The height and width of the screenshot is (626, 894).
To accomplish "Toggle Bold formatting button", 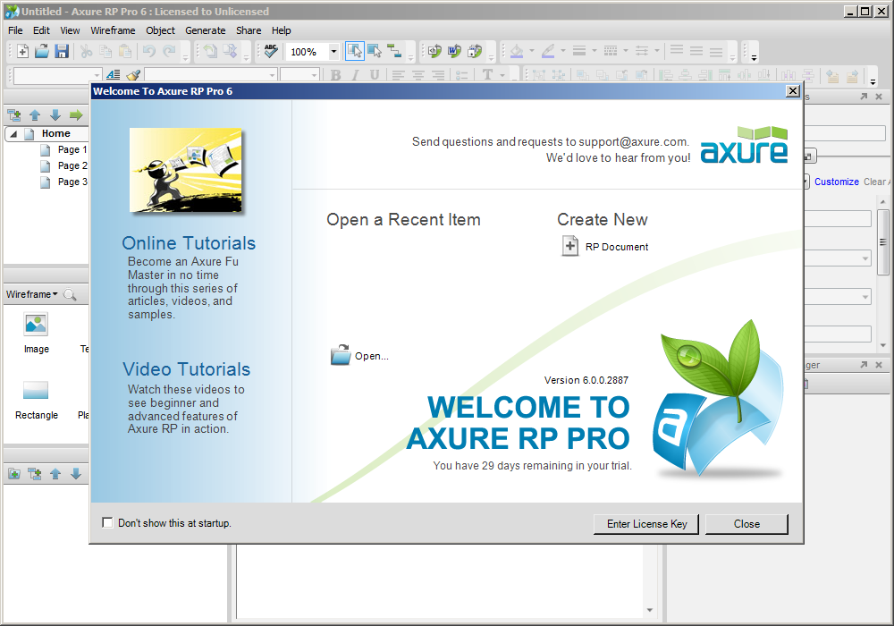I will click(335, 75).
